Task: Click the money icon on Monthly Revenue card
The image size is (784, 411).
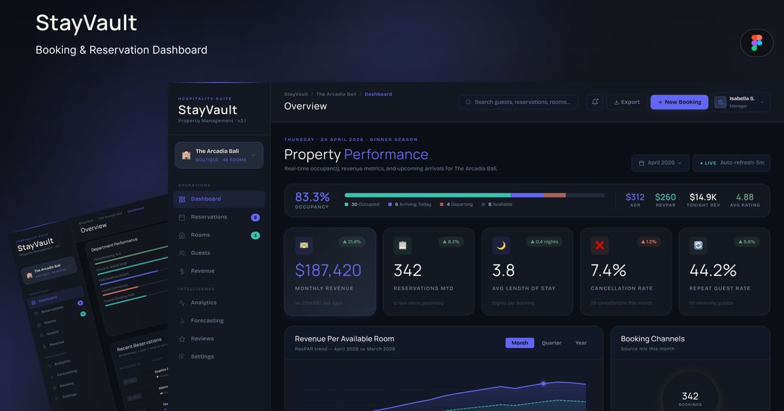Action: [304, 245]
